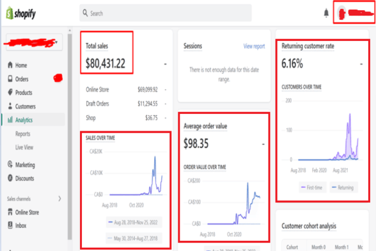Click the Products tag icon
This screenshot has height=251, width=376.
[x=10, y=92]
